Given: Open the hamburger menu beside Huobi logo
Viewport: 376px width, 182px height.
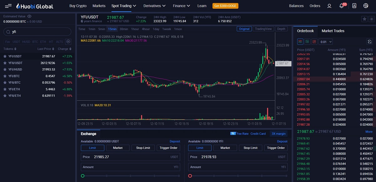Looking at the screenshot, I should coord(8,6).
